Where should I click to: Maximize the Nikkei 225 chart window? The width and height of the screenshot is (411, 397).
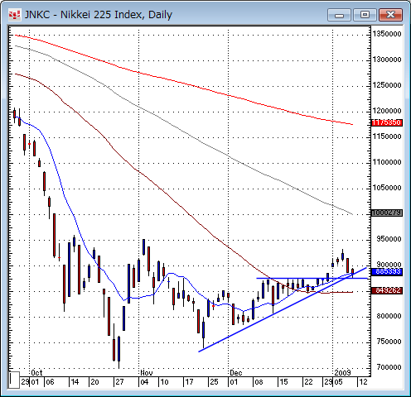(365, 15)
